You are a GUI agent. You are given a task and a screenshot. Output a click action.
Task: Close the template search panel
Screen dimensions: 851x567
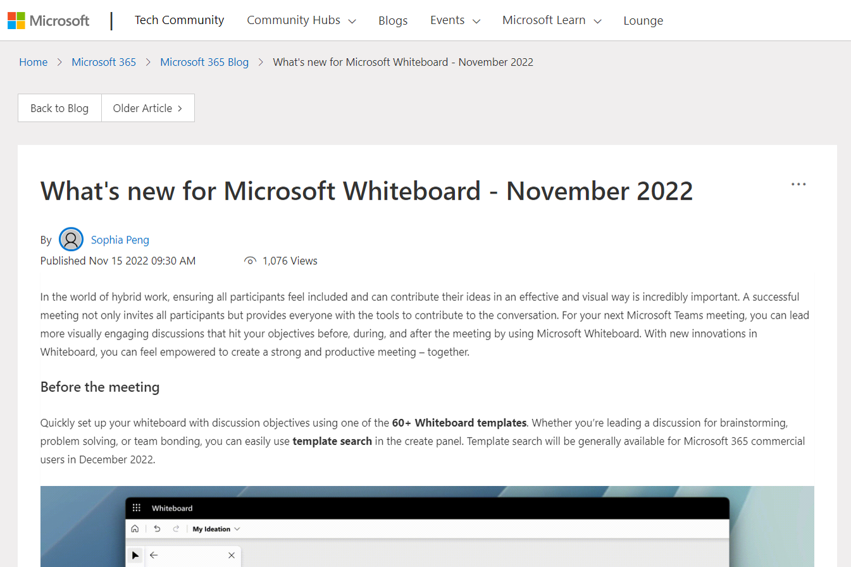[232, 555]
